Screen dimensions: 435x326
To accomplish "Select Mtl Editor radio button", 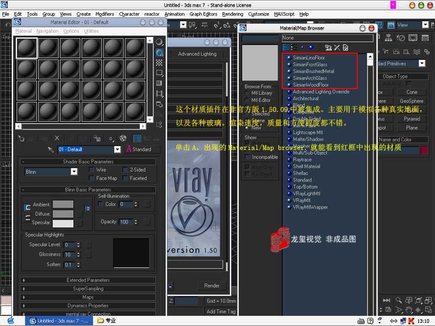I will click(246, 100).
